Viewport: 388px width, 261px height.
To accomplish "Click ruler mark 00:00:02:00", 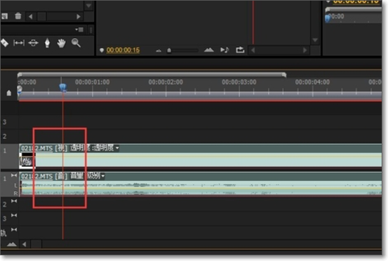I will (166, 82).
